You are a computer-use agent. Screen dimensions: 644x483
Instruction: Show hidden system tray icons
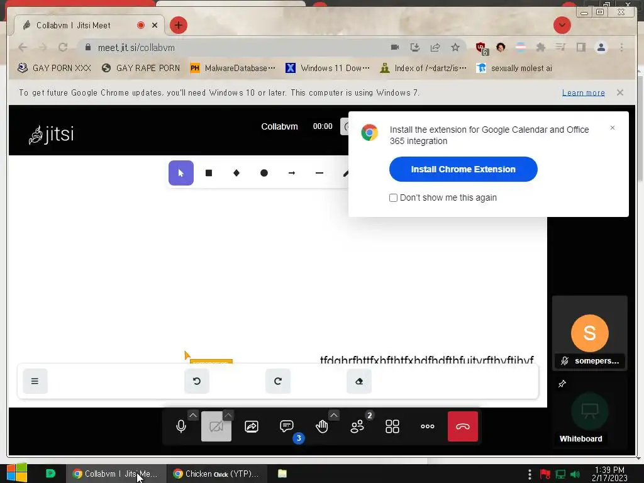pyautogui.click(x=530, y=474)
